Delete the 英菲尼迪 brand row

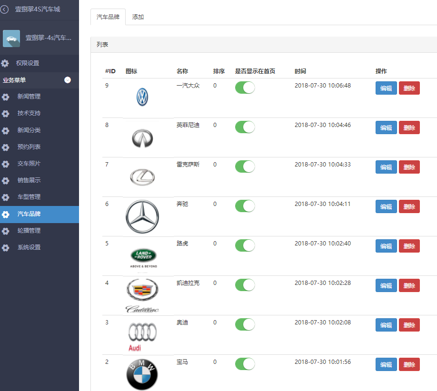[x=409, y=128]
